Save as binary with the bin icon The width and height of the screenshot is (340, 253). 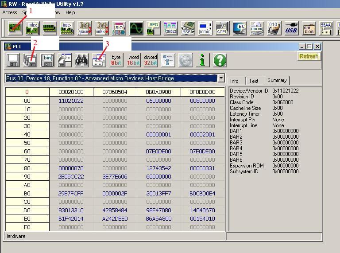click(47, 60)
